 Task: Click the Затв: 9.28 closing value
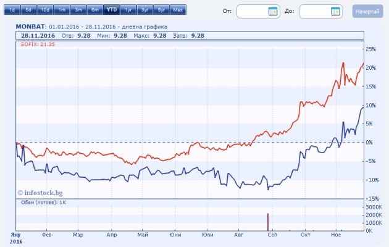(x=188, y=36)
